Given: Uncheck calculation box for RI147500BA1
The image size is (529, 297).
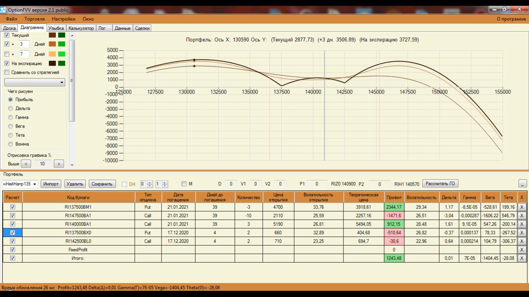Looking at the screenshot, I should (x=12, y=215).
